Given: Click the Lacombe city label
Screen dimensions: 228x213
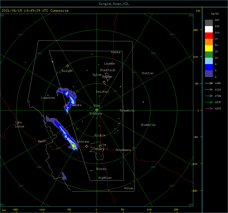Looking at the screenshot, I should (x=109, y=64).
